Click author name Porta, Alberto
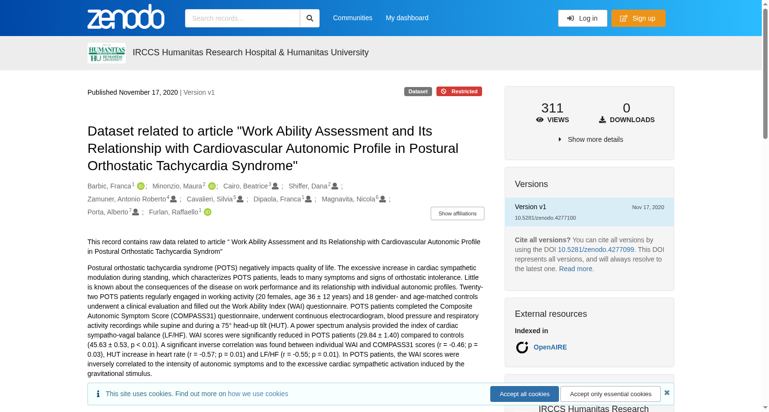Screen dimensions: 769x412 coord(108,212)
